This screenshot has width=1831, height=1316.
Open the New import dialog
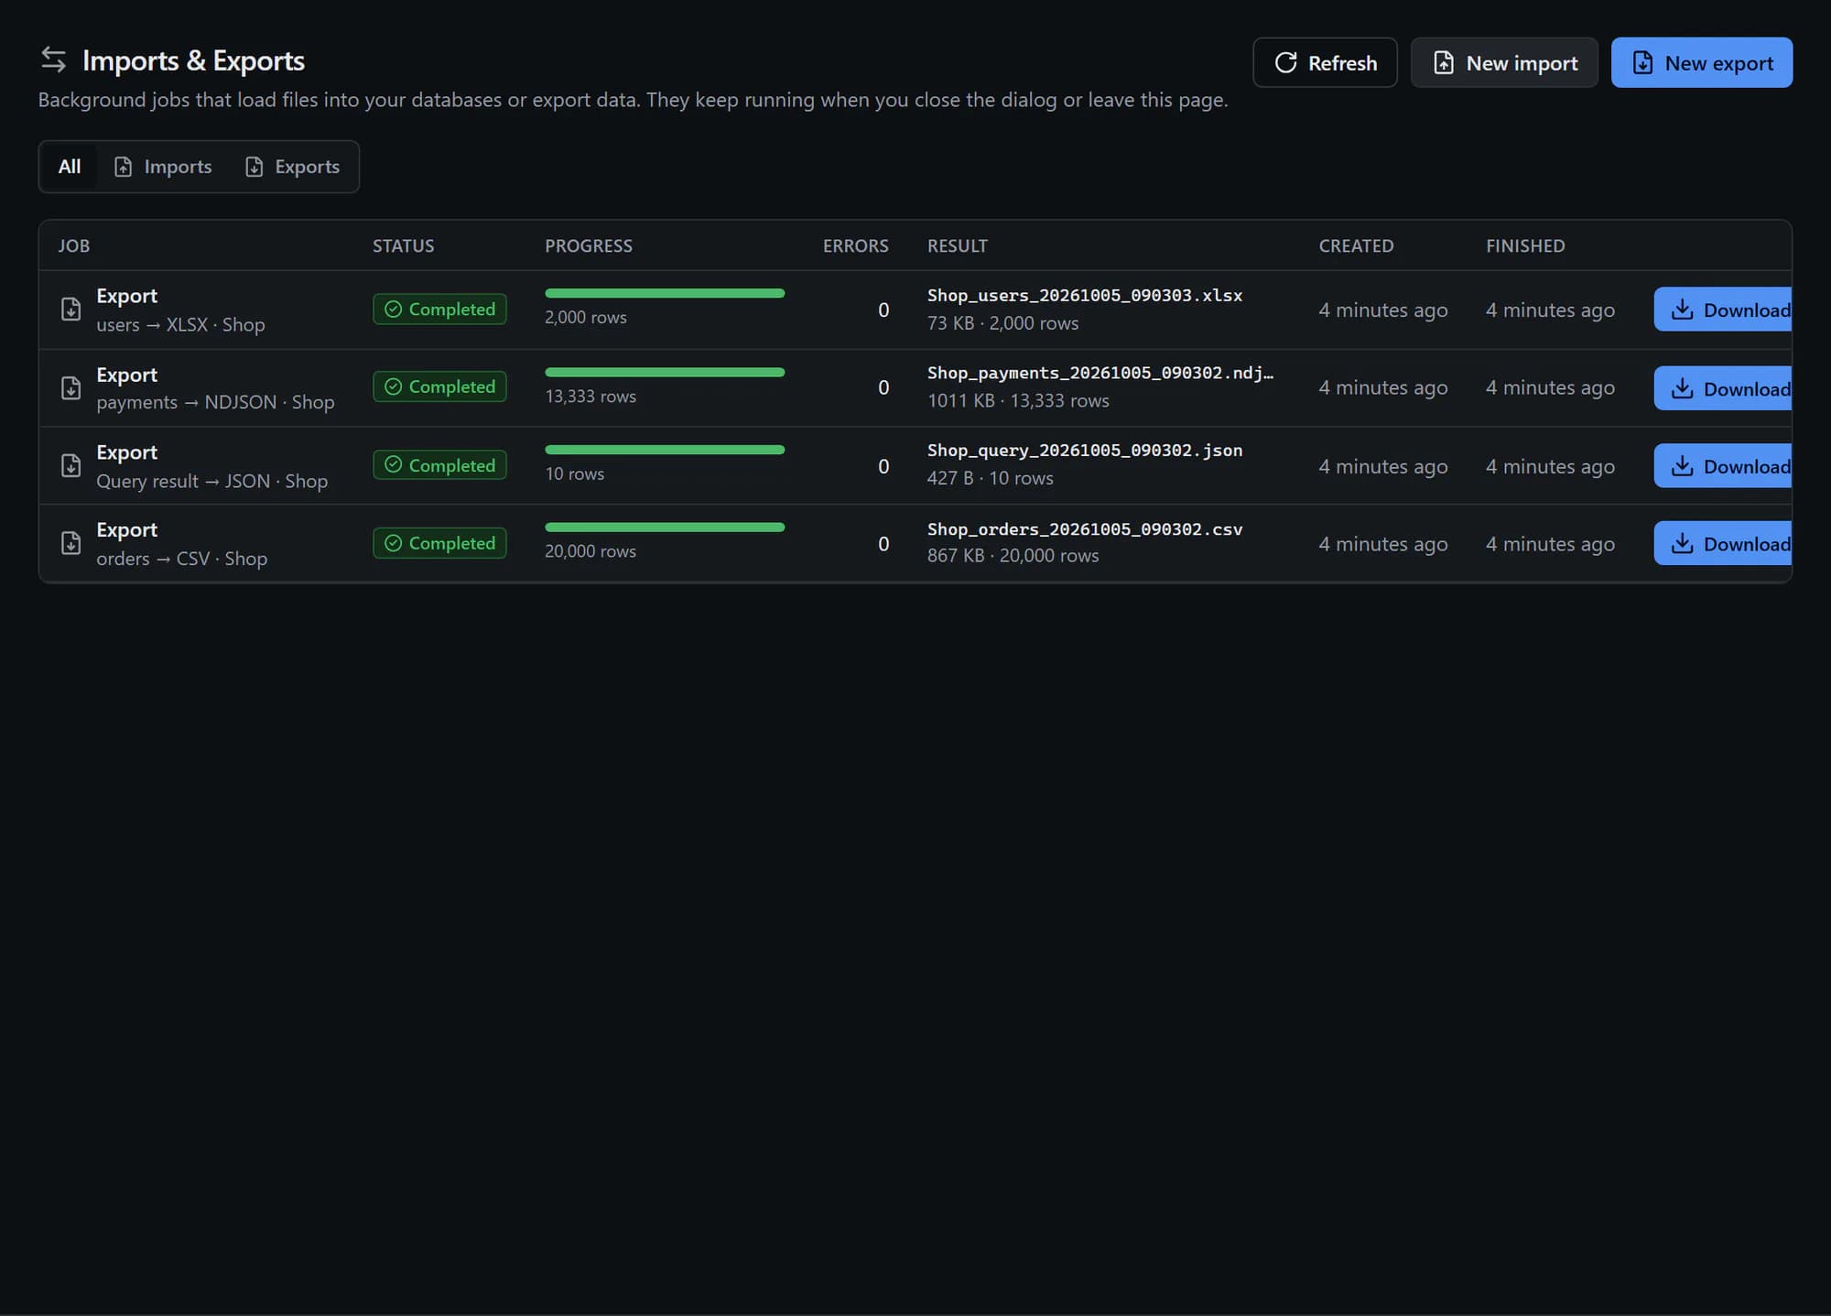pos(1504,62)
